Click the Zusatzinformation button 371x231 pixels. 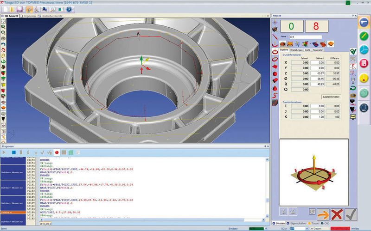pos(331,97)
